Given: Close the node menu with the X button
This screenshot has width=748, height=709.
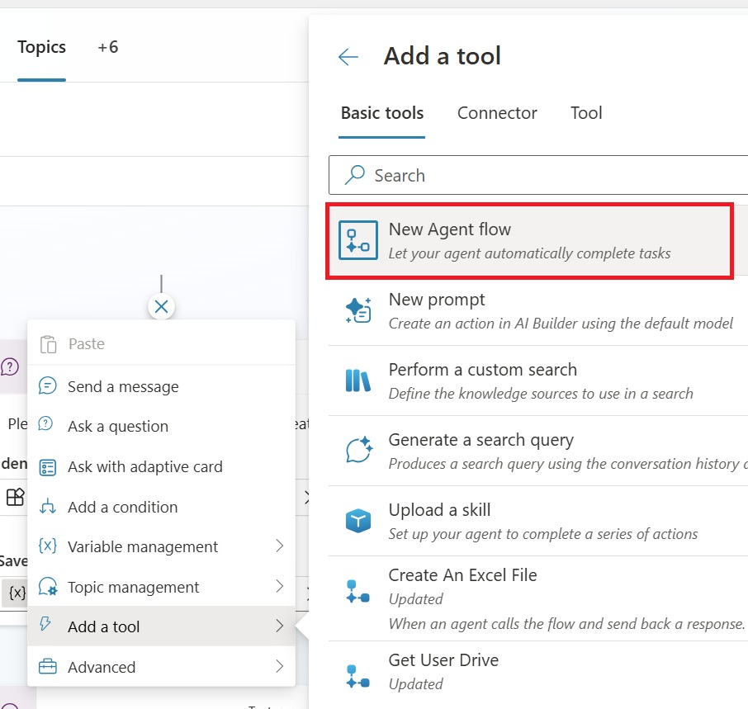Looking at the screenshot, I should point(161,307).
